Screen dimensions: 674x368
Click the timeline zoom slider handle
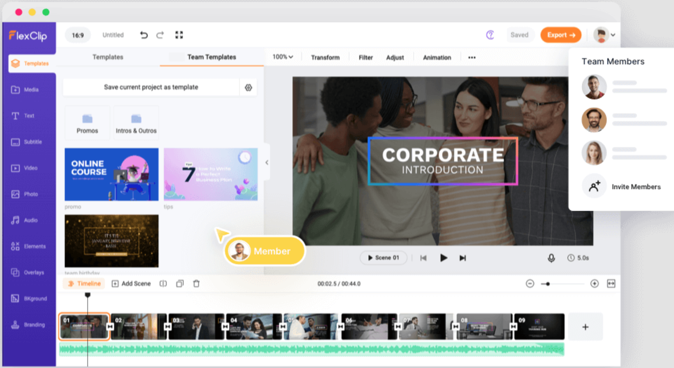coord(548,284)
